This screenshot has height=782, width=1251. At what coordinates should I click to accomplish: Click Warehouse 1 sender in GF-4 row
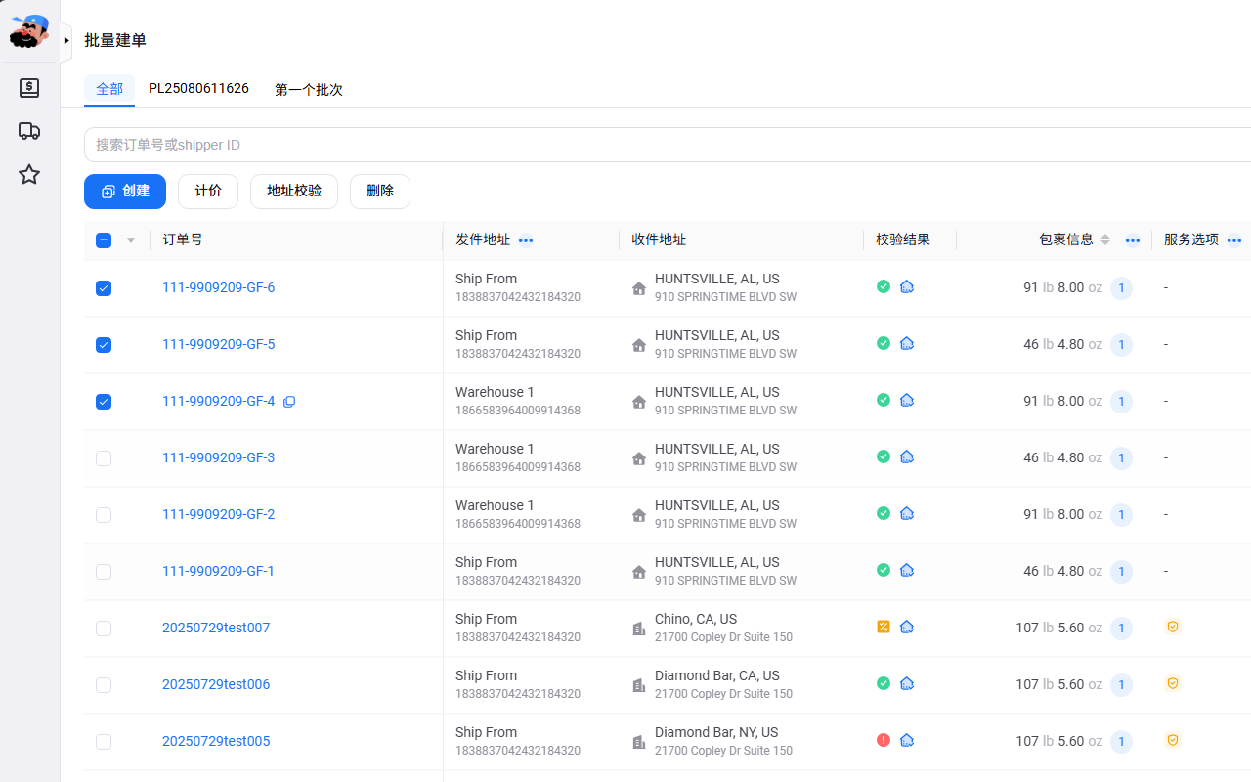click(x=495, y=392)
